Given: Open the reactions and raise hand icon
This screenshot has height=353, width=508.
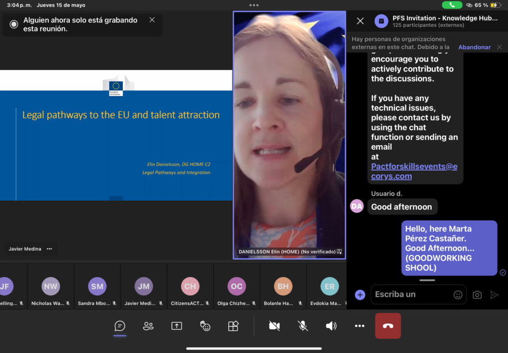Looking at the screenshot, I should (205, 326).
